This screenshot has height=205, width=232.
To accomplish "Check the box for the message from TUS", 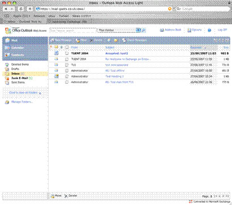I will coord(67,65).
